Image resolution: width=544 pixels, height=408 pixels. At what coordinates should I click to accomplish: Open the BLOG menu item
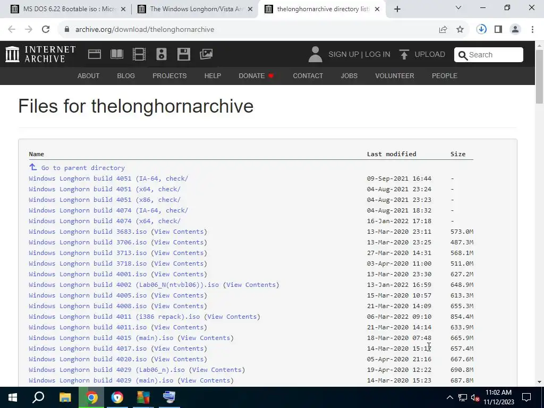(x=126, y=75)
